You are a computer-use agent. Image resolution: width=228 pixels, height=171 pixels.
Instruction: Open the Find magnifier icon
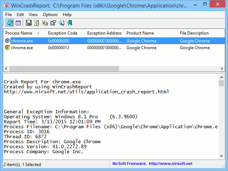click(x=62, y=23)
